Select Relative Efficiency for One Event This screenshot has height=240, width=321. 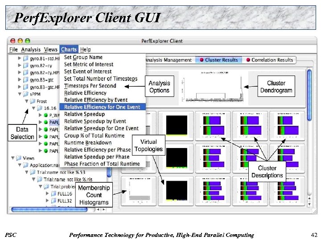pyautogui.click(x=103, y=107)
